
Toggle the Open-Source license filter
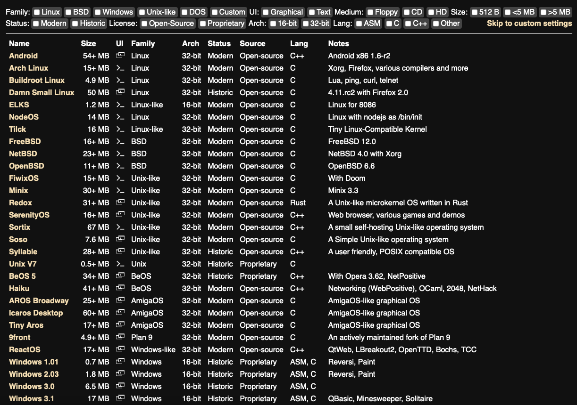[145, 24]
